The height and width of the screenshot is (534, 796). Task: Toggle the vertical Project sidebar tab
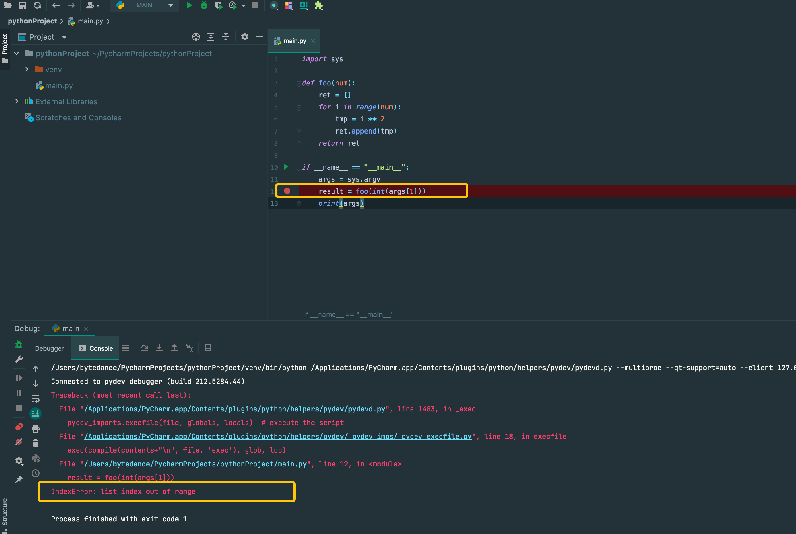click(5, 48)
